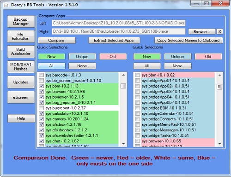This screenshot has height=177, width=231.
Task: Check the sys.bridgeBBM-10.1.0.31 checkbox
Action: [137, 108]
